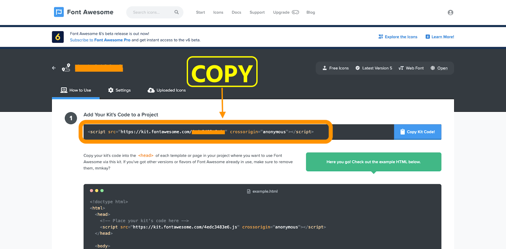Screen dimensions: 506x249
Task: Click the Settings gear icon
Action: pyautogui.click(x=111, y=90)
